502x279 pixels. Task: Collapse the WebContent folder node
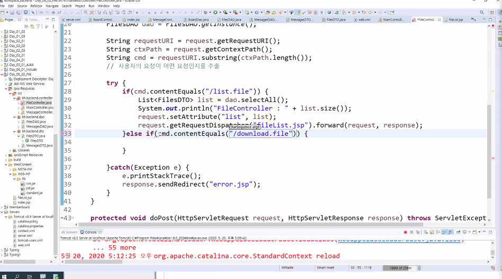click(x=6, y=164)
